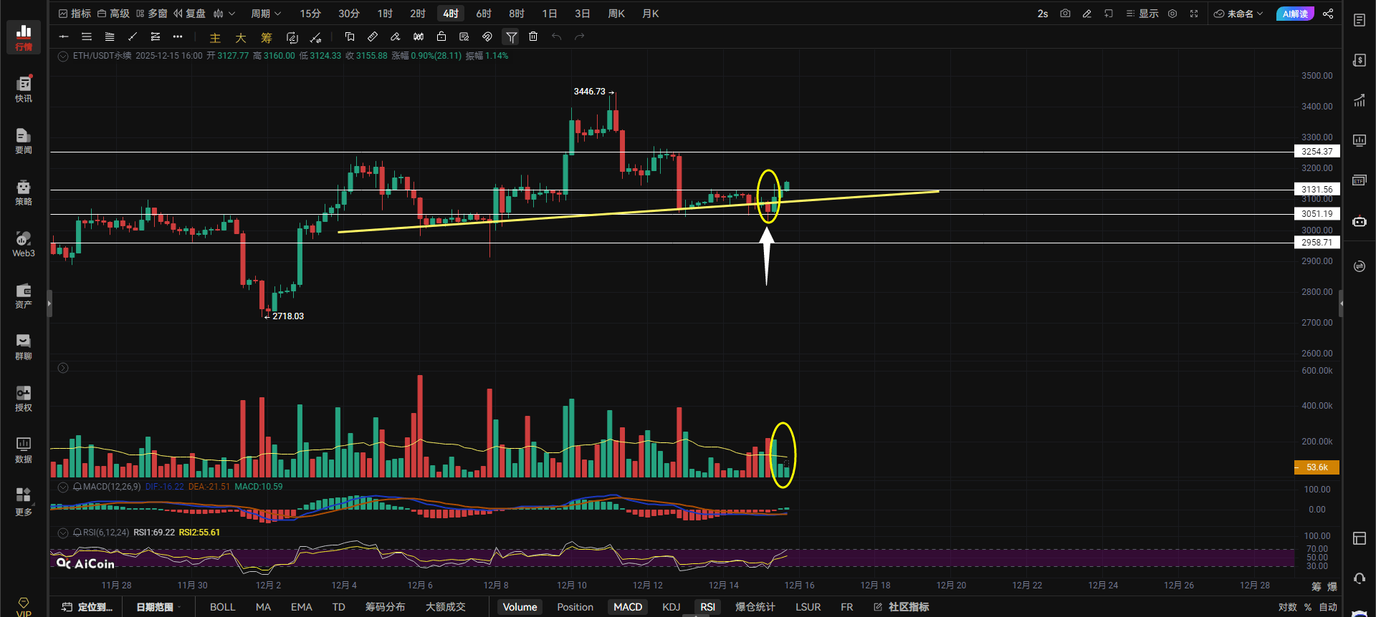This screenshot has width=1376, height=617.
Task: Click the 53.6k volume value label
Action: 1317,467
